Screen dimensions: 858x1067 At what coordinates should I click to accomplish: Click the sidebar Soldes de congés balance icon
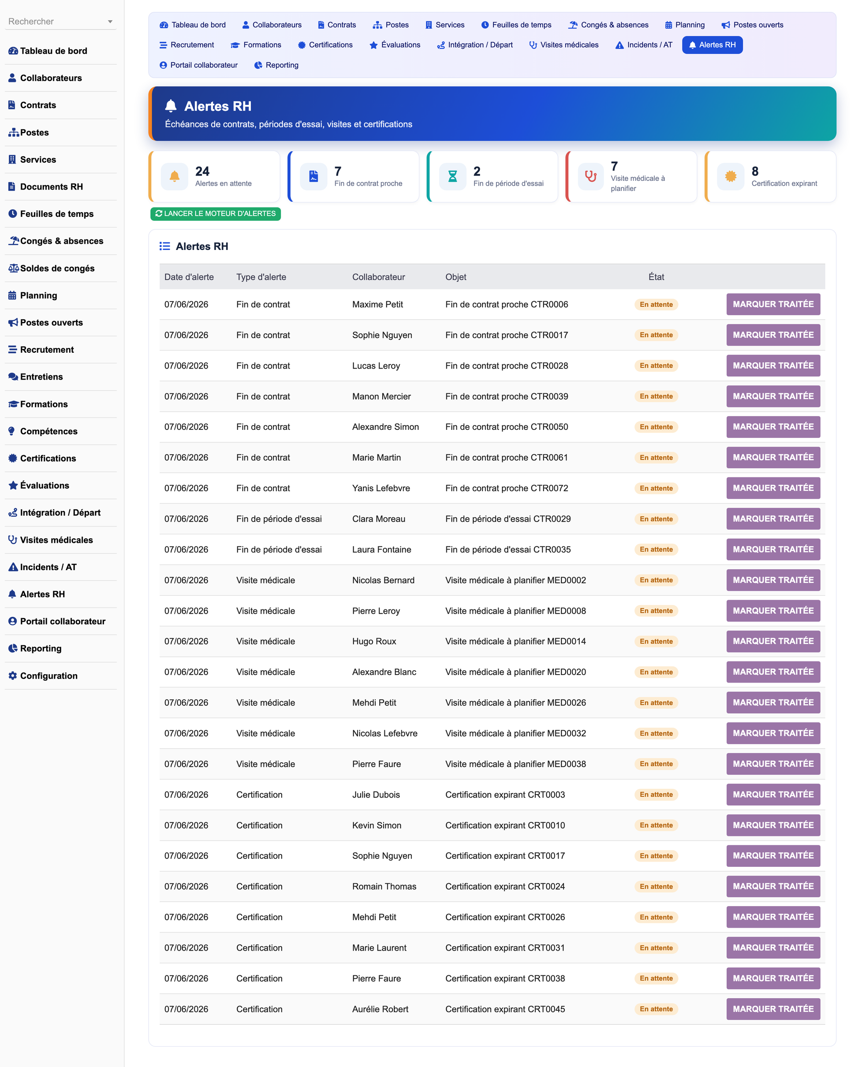point(13,268)
